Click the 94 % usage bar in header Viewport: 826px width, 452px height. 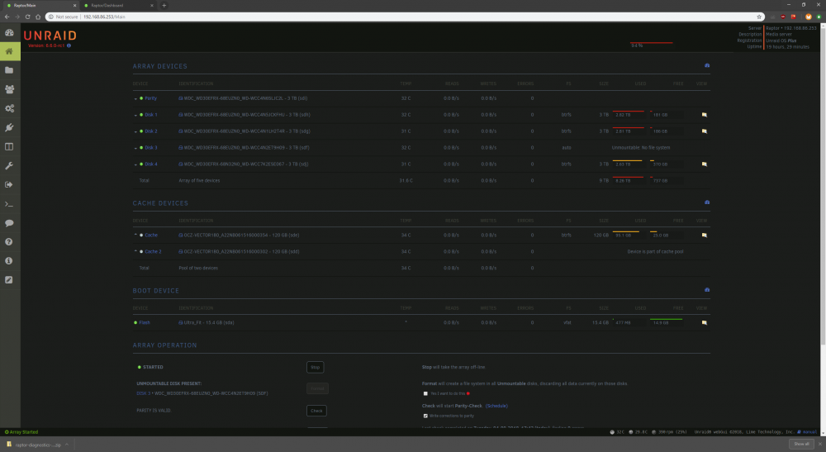651,45
